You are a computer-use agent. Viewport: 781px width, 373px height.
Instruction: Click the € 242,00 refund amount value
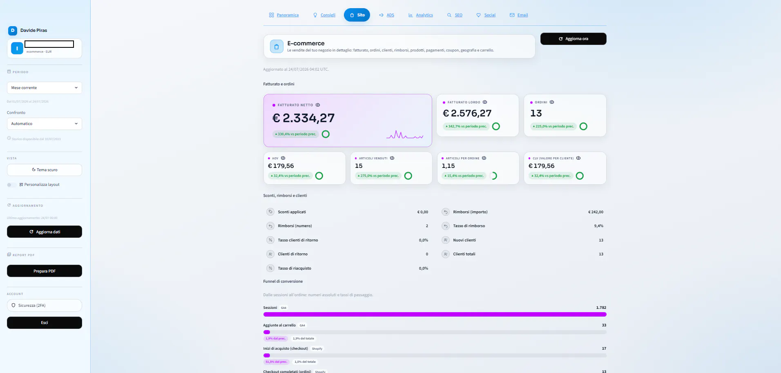(596, 212)
